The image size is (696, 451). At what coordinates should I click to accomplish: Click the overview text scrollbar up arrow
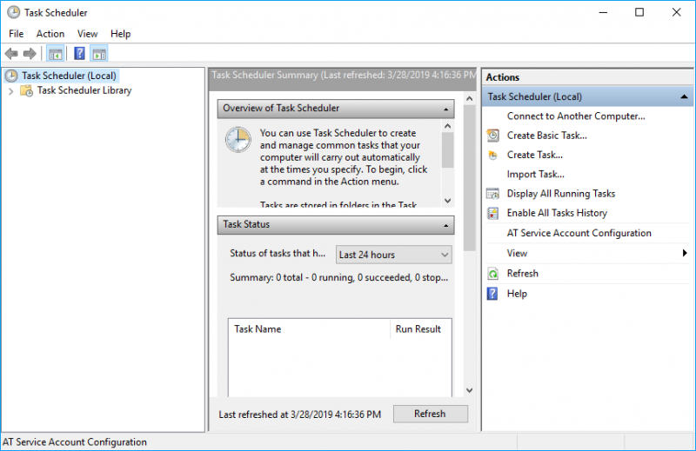(447, 126)
